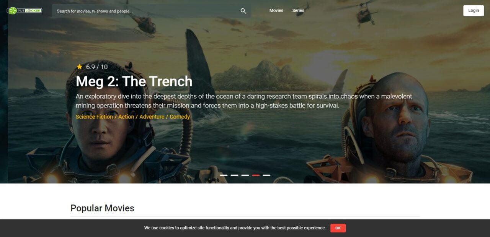Screen dimensions: 490x237
Task: Accept cookies with the OK button
Action: click(338, 228)
